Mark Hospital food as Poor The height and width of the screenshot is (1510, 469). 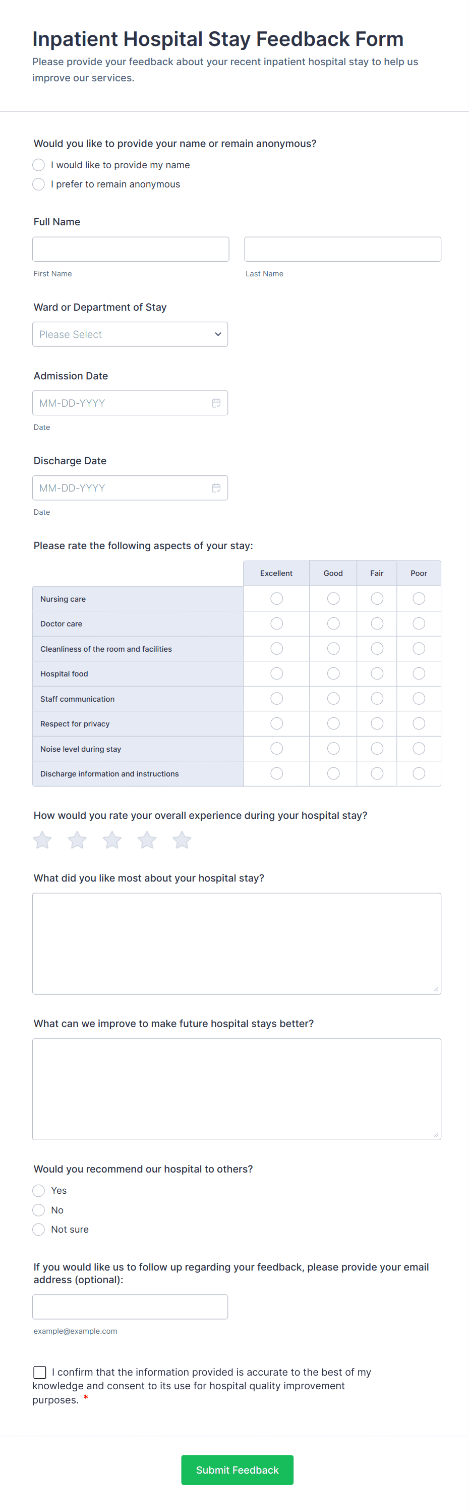click(419, 673)
